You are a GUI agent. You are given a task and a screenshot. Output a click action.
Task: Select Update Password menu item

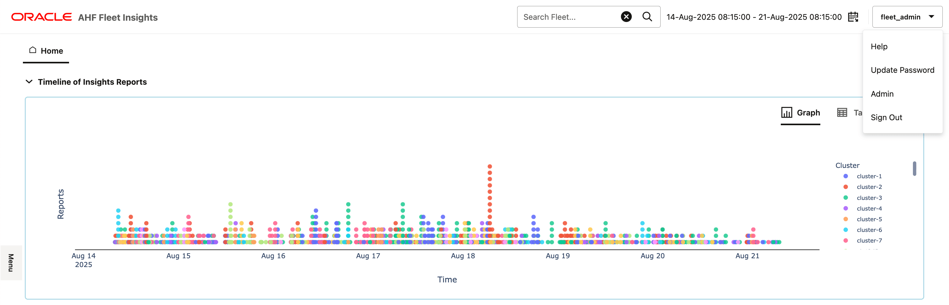click(x=902, y=70)
